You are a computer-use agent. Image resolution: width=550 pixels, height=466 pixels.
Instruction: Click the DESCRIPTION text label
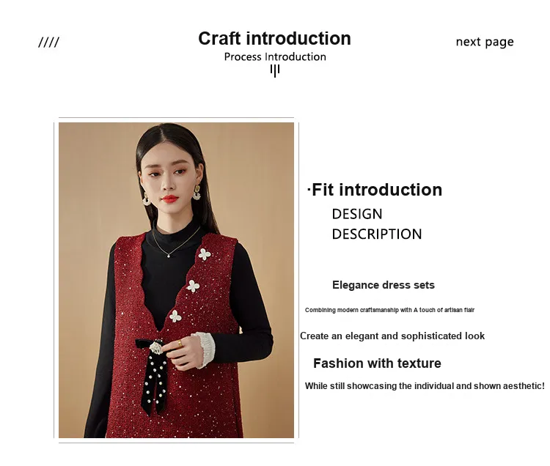point(377,234)
